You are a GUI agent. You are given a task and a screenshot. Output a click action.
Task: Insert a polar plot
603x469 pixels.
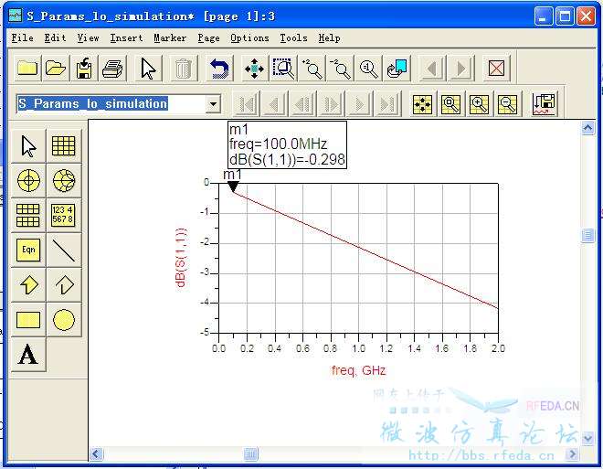[29, 180]
